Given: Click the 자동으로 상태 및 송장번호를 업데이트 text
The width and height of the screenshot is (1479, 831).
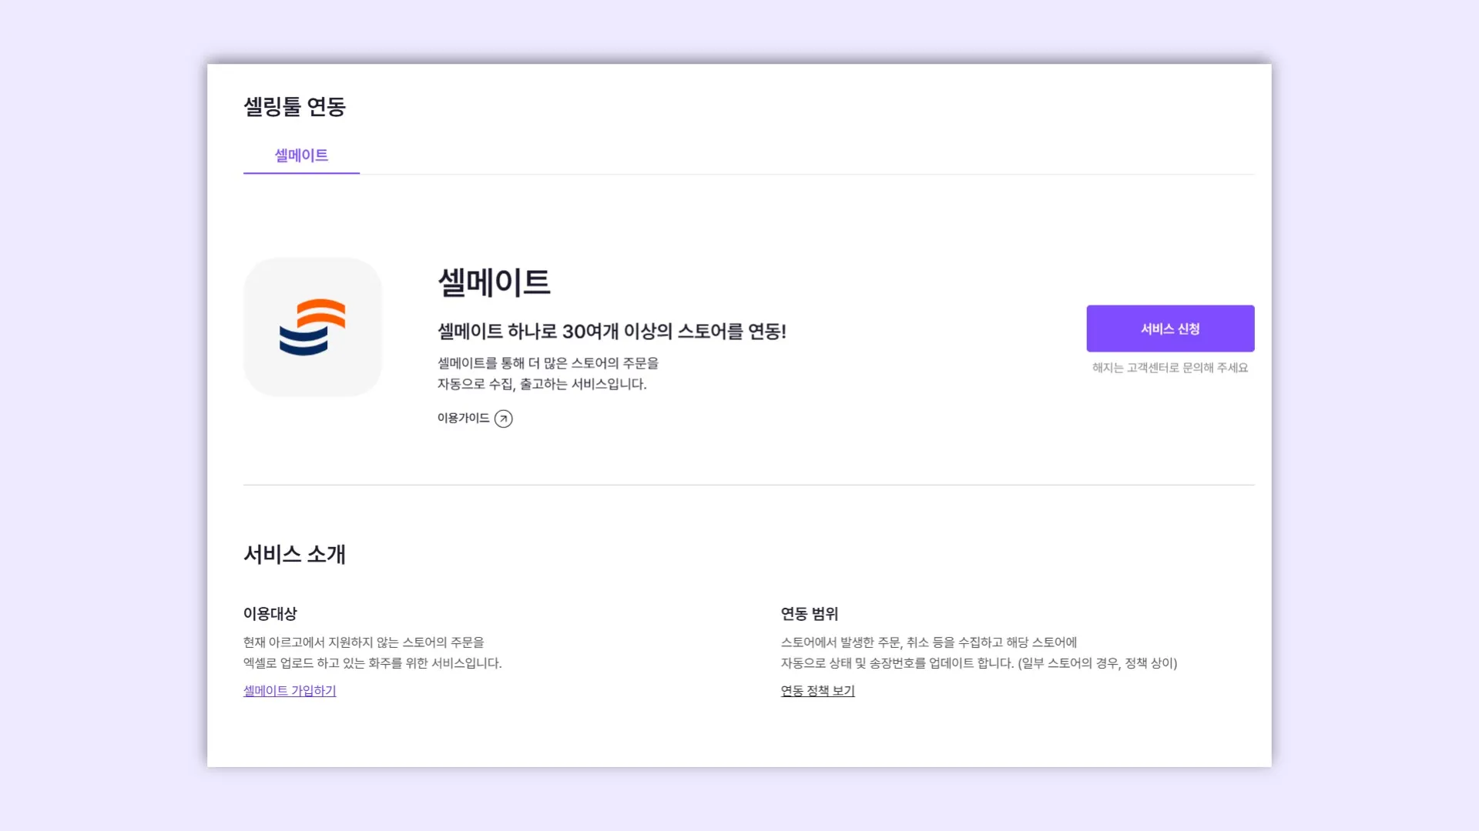Looking at the screenshot, I should [x=978, y=663].
